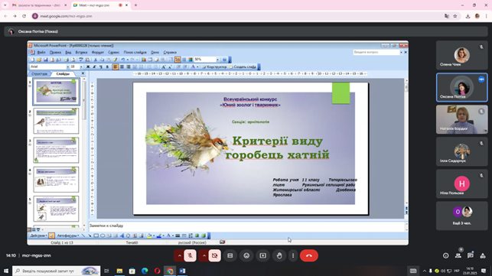
Task: Open audio settings arrow beside microphone
Action: pyautogui.click(x=179, y=255)
